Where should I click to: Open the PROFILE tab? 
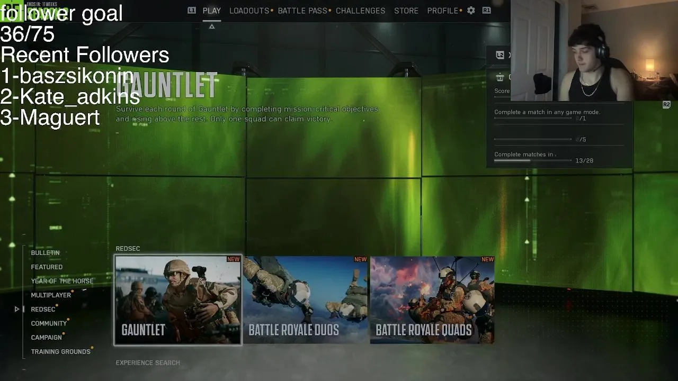coord(443,11)
